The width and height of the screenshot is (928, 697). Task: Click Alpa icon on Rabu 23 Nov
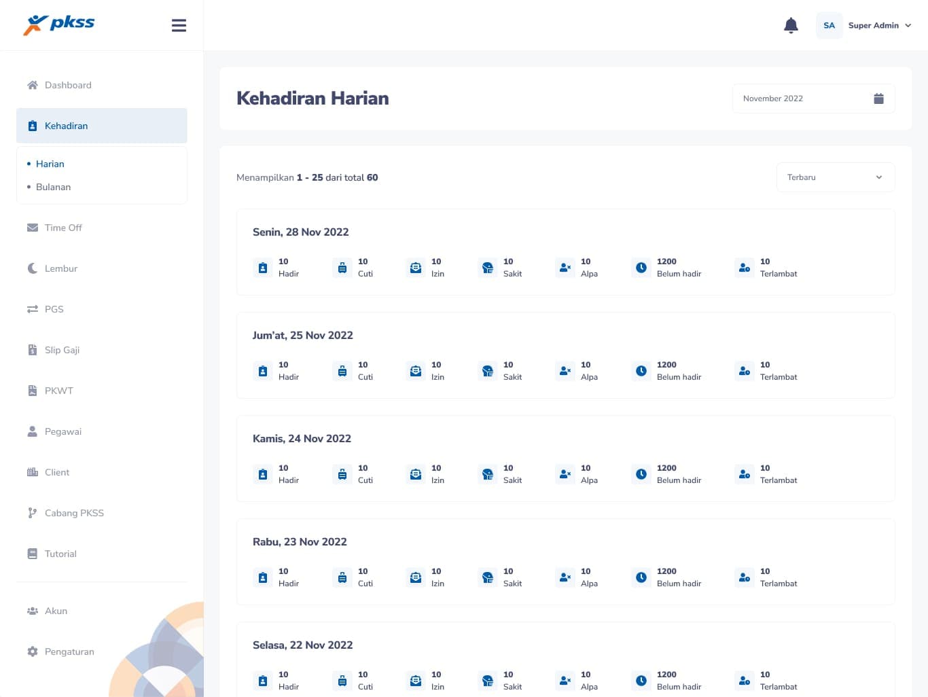tap(565, 577)
